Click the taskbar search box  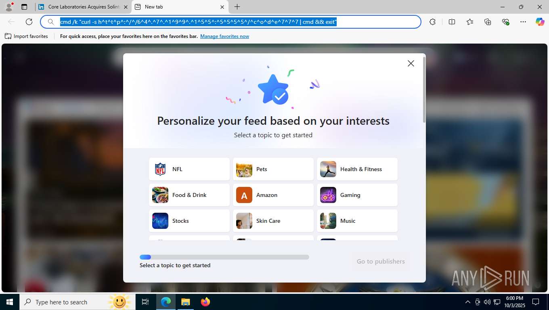pos(78,302)
